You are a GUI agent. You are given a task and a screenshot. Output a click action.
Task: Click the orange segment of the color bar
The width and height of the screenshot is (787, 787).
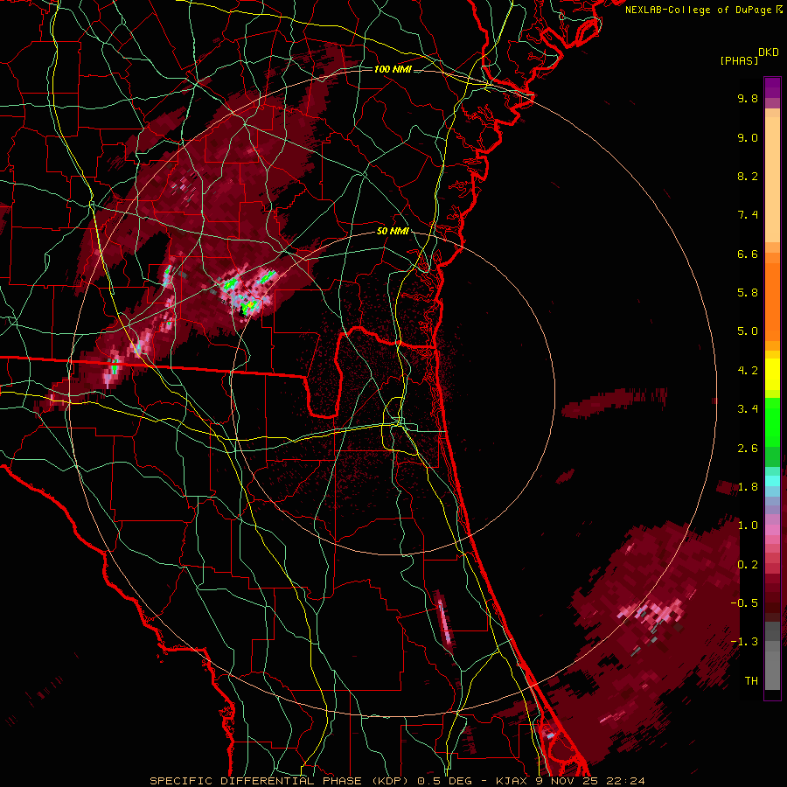pyautogui.click(x=772, y=296)
